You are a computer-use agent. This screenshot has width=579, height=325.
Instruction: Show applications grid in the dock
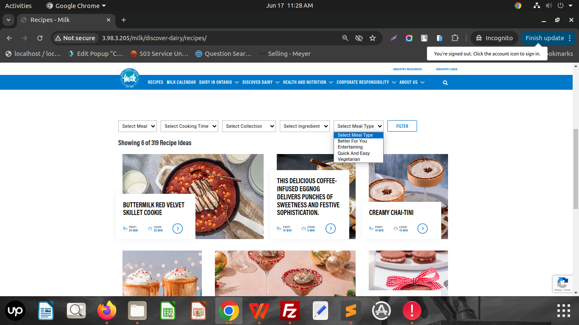point(563,311)
